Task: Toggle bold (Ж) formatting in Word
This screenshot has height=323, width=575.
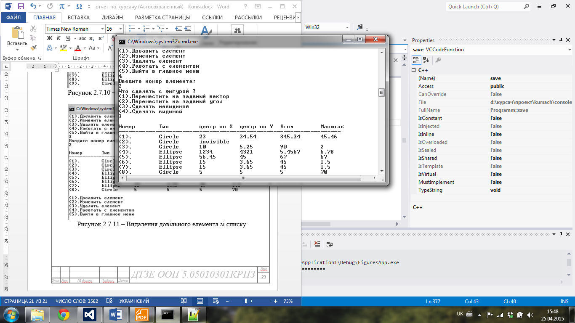Action: 49,38
